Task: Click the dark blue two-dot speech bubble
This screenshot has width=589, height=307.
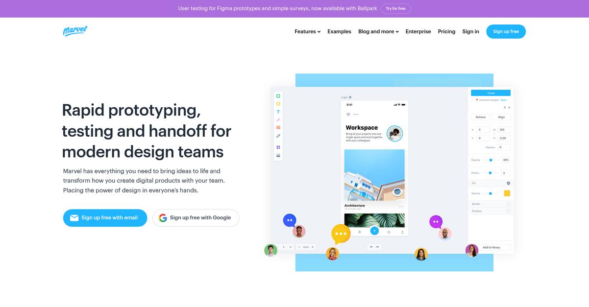Action: tap(290, 220)
